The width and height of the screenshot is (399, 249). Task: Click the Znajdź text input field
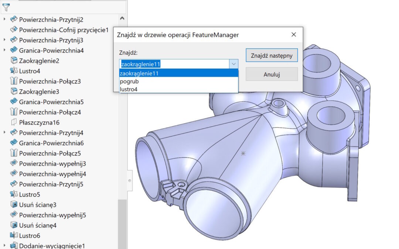174,64
